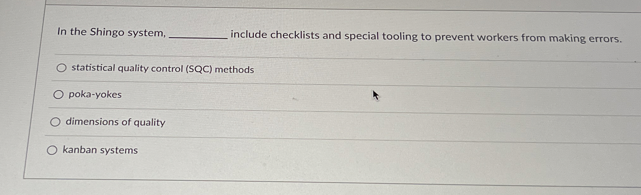Image resolution: width=641 pixels, height=195 pixels.
Task: Choose the dimensions of quality answer
Action: point(56,122)
